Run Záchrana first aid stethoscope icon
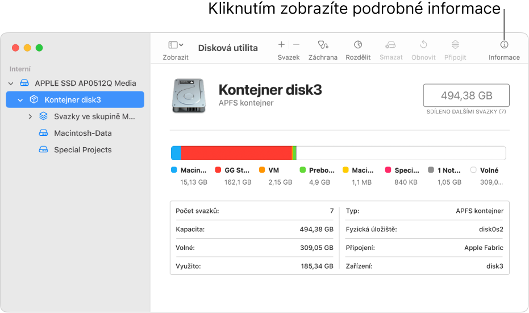 click(323, 44)
